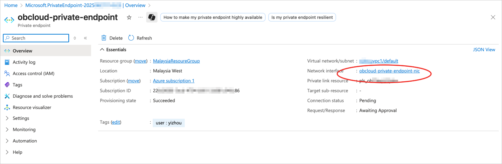Click the Home breadcrumb link

coord(11,5)
